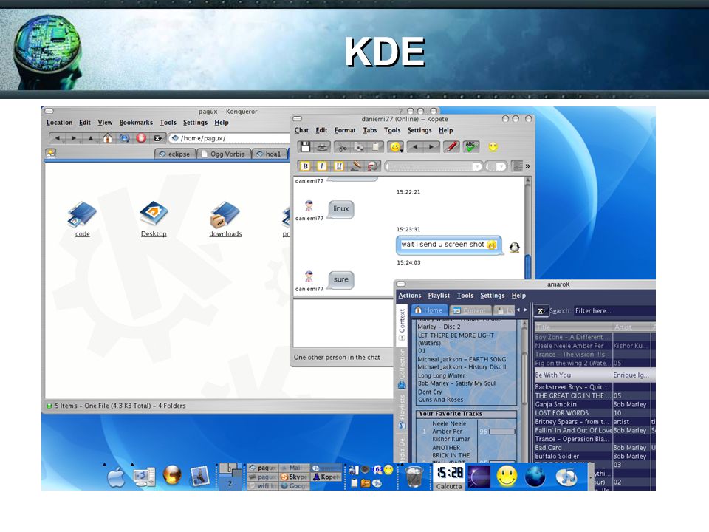This screenshot has width=709, height=532.
Task: Click the Long Long Winter link
Action: pyautogui.click(x=442, y=375)
